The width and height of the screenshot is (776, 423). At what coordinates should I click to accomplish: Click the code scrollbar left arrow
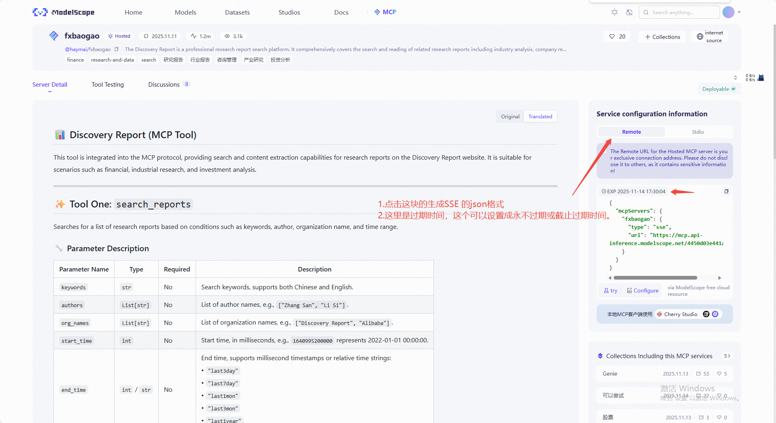point(610,278)
